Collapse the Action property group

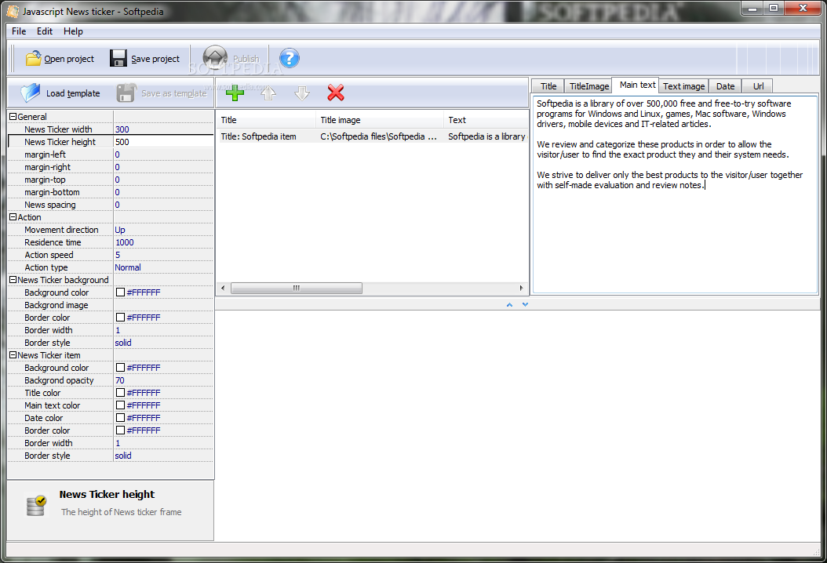coord(13,217)
